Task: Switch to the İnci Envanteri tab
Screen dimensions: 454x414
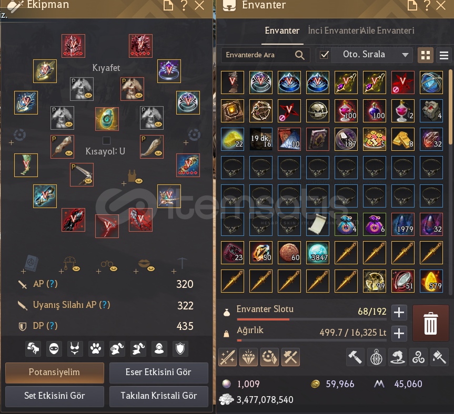Action: tap(334, 30)
